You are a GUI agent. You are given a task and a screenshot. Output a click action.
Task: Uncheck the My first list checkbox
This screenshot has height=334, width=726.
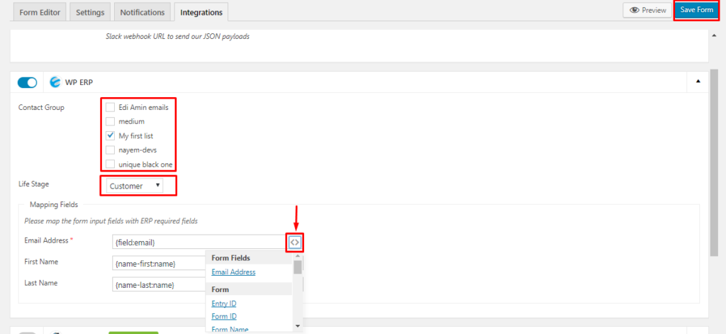pos(110,135)
